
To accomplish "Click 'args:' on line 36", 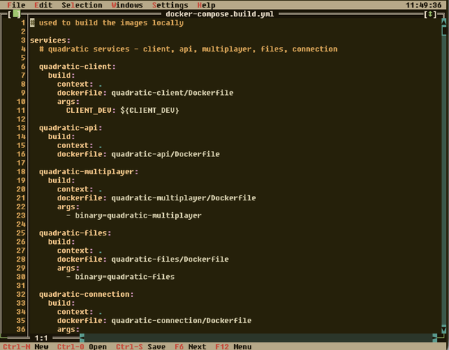I will (68, 329).
